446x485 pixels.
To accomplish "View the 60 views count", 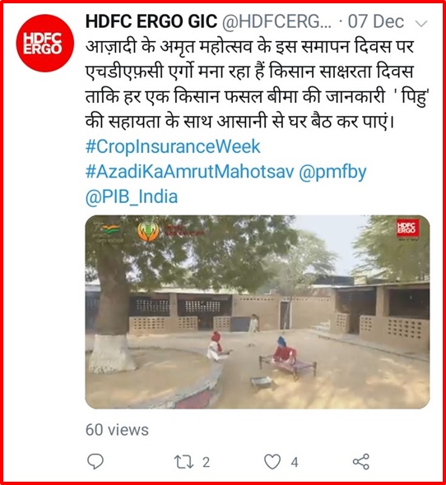I will (117, 430).
